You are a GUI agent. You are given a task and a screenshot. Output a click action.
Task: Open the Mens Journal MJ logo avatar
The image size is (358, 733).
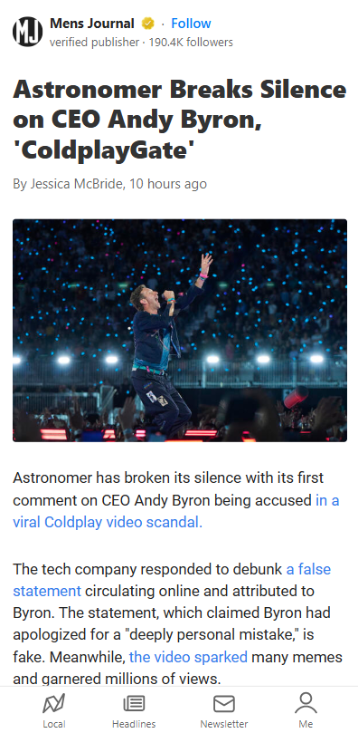(x=27, y=32)
